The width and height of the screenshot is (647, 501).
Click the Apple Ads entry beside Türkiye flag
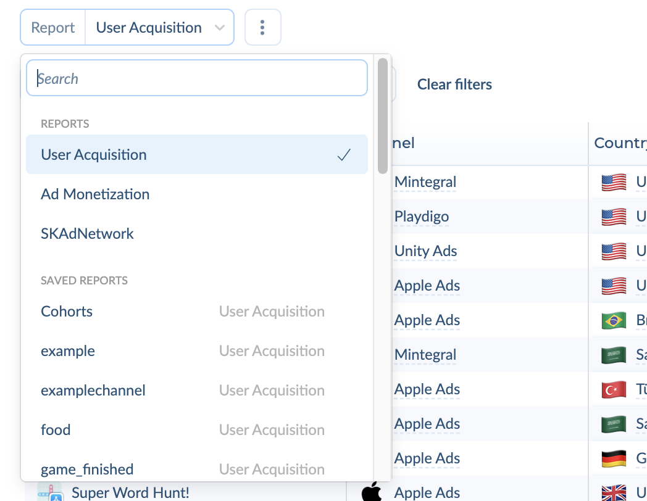427,389
